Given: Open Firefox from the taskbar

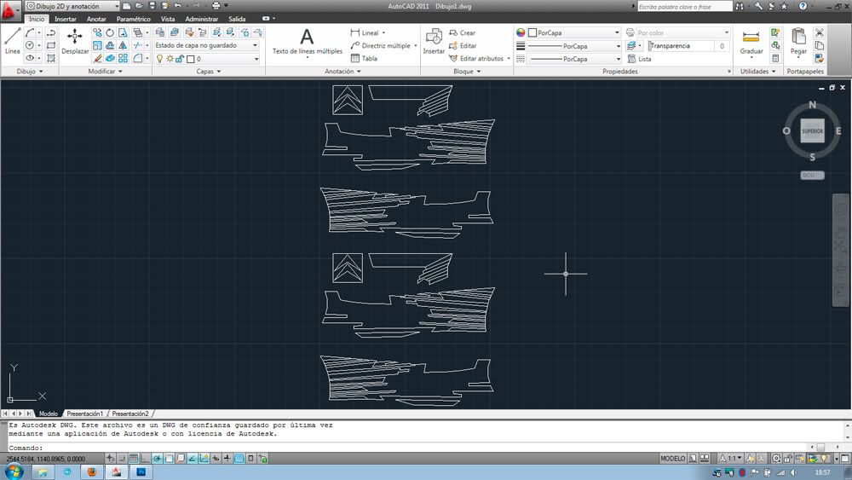Looking at the screenshot, I should point(91,471).
